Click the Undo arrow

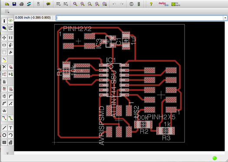coord(114,4)
